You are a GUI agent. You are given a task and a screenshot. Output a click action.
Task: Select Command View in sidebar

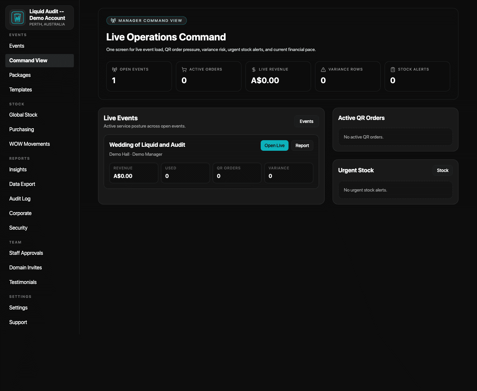[39, 61]
